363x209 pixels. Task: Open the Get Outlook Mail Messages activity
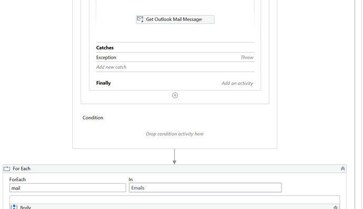pos(175,19)
